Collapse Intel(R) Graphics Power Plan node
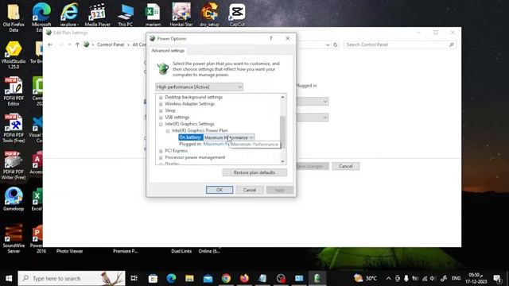Screen dimensions: 509x286 click(x=168, y=130)
